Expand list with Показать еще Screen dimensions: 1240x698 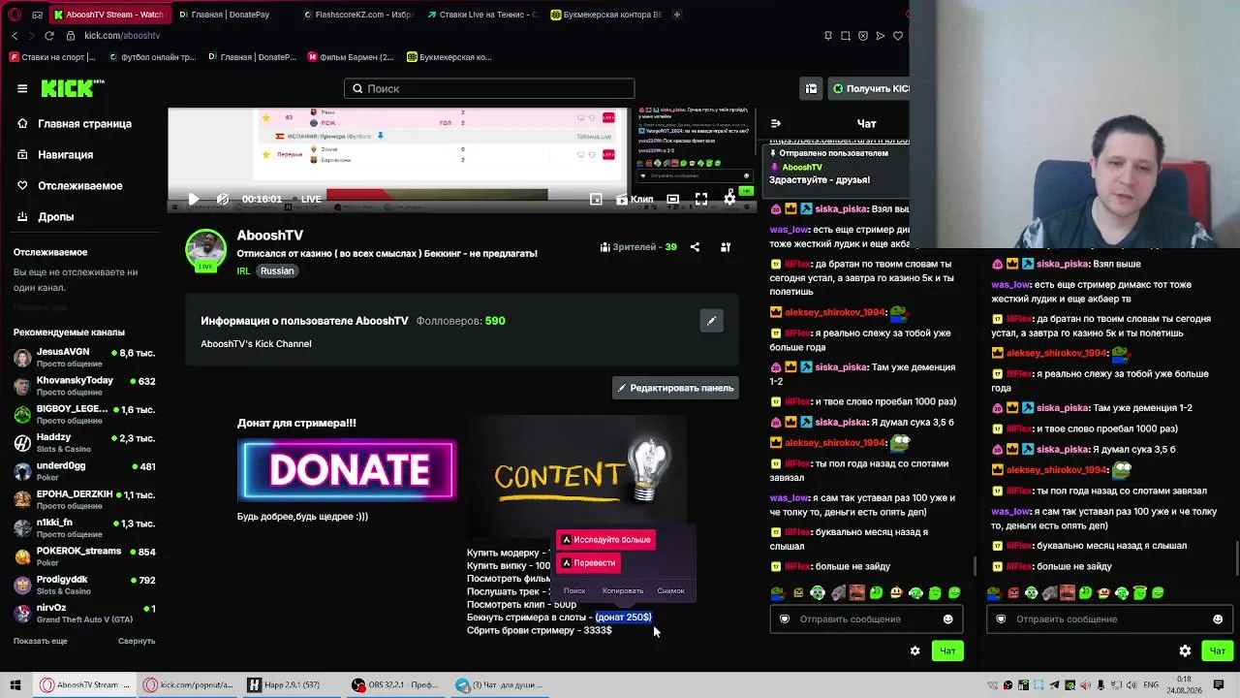[x=41, y=641]
